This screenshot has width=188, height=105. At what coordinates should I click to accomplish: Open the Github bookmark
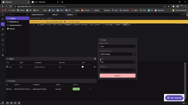point(21,10)
